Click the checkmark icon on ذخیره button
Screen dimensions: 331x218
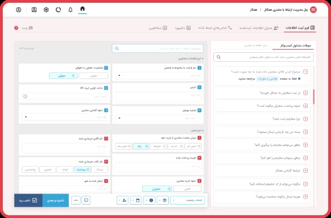(34, 200)
